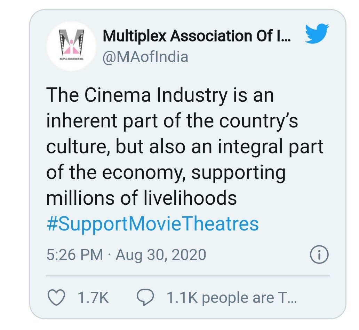View the 1.7K likes count
This screenshot has height=330, width=359.
tap(93, 298)
